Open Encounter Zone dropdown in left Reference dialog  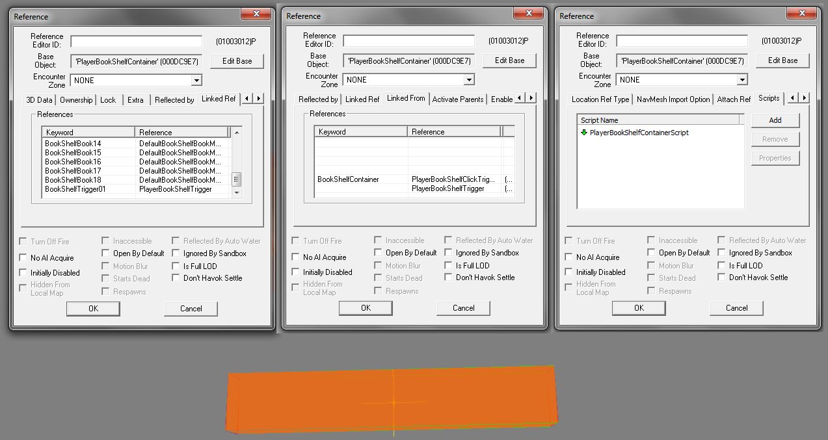pos(196,81)
